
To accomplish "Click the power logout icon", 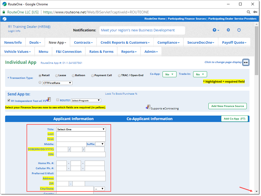I will click(239, 30).
